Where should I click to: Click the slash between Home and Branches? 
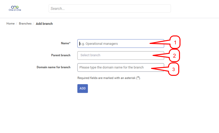(x=17, y=24)
